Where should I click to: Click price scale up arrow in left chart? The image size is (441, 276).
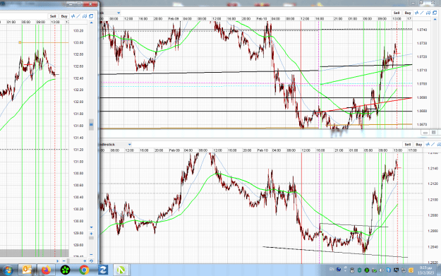(x=91, y=23)
